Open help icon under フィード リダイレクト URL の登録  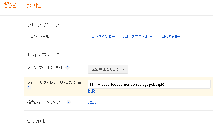click(x=29, y=87)
